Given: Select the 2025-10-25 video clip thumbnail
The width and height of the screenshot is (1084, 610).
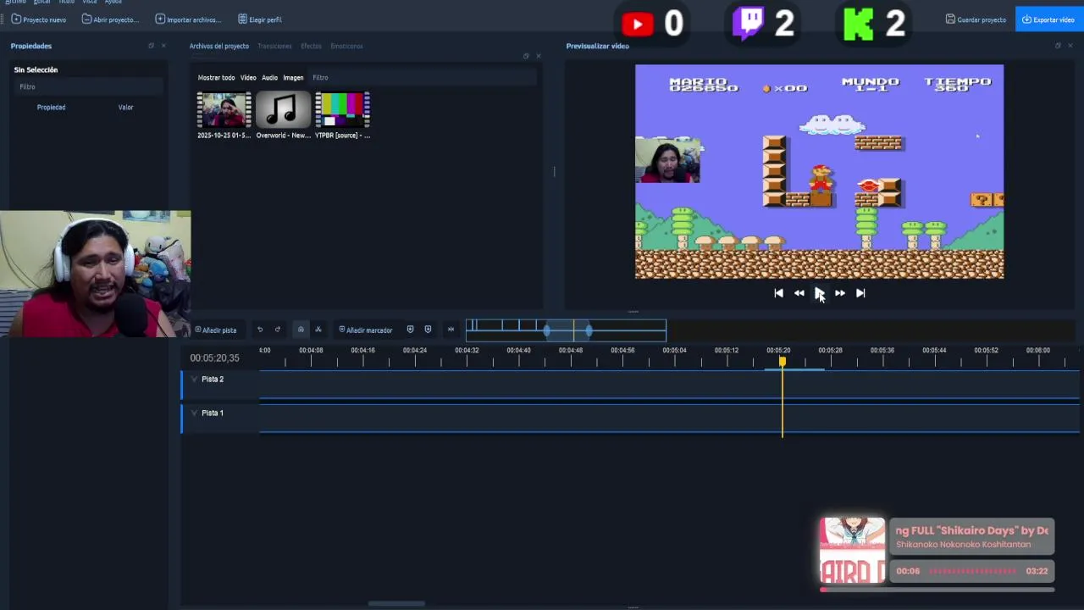Looking at the screenshot, I should click(x=224, y=110).
